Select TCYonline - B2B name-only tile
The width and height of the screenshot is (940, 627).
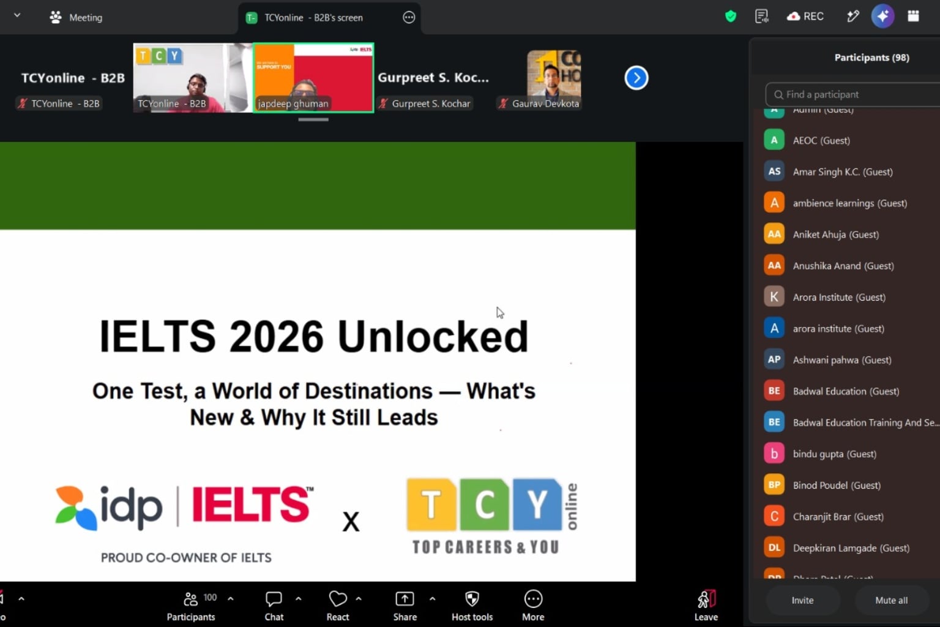click(x=72, y=78)
